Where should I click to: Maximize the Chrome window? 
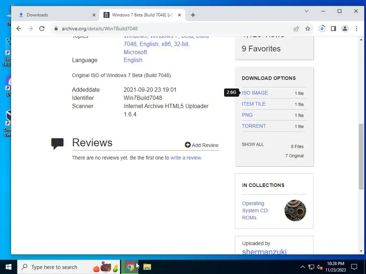point(340,11)
